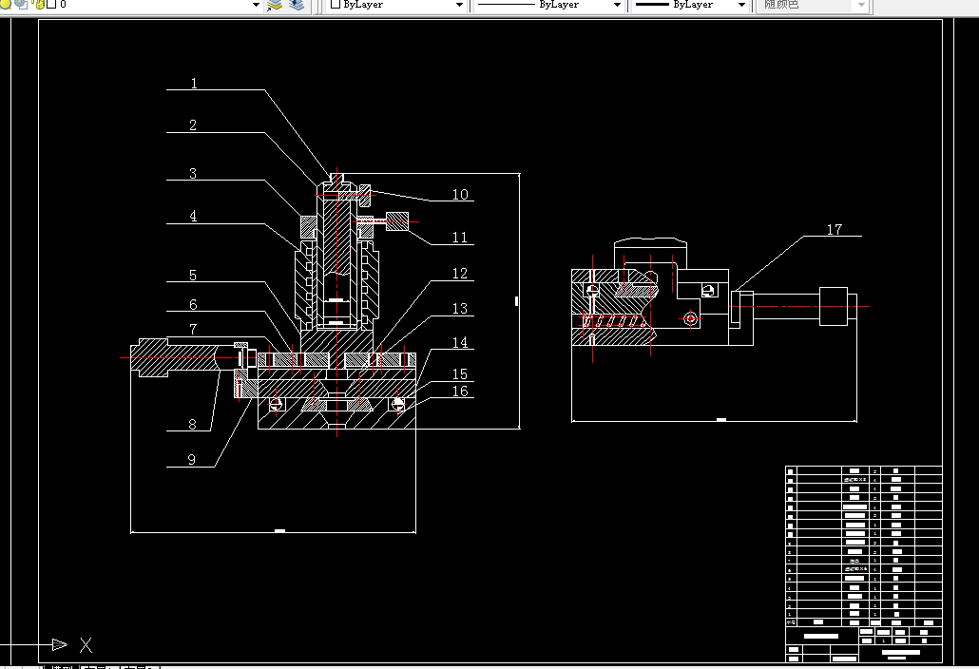Open the ByLayer linetype dropdown
This screenshot has width=979, height=669.
549,5
